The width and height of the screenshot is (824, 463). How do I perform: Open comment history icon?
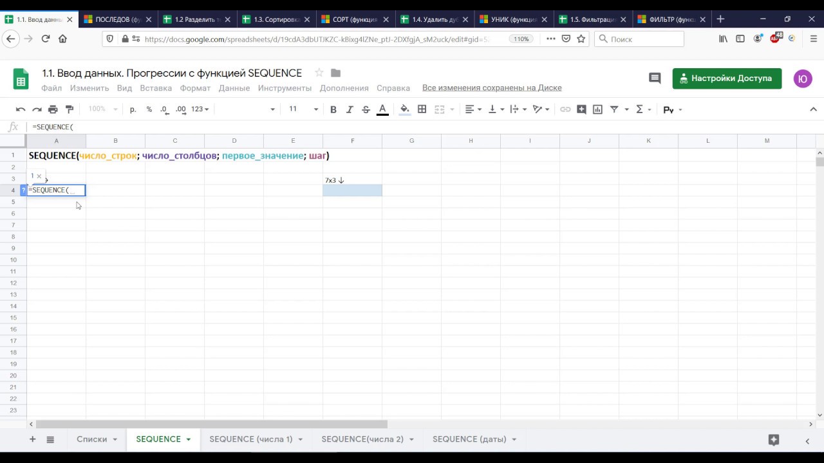(655, 78)
